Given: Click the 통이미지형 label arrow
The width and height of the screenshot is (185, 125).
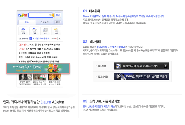Looking at the screenshot, I should click(x=96, y=77).
